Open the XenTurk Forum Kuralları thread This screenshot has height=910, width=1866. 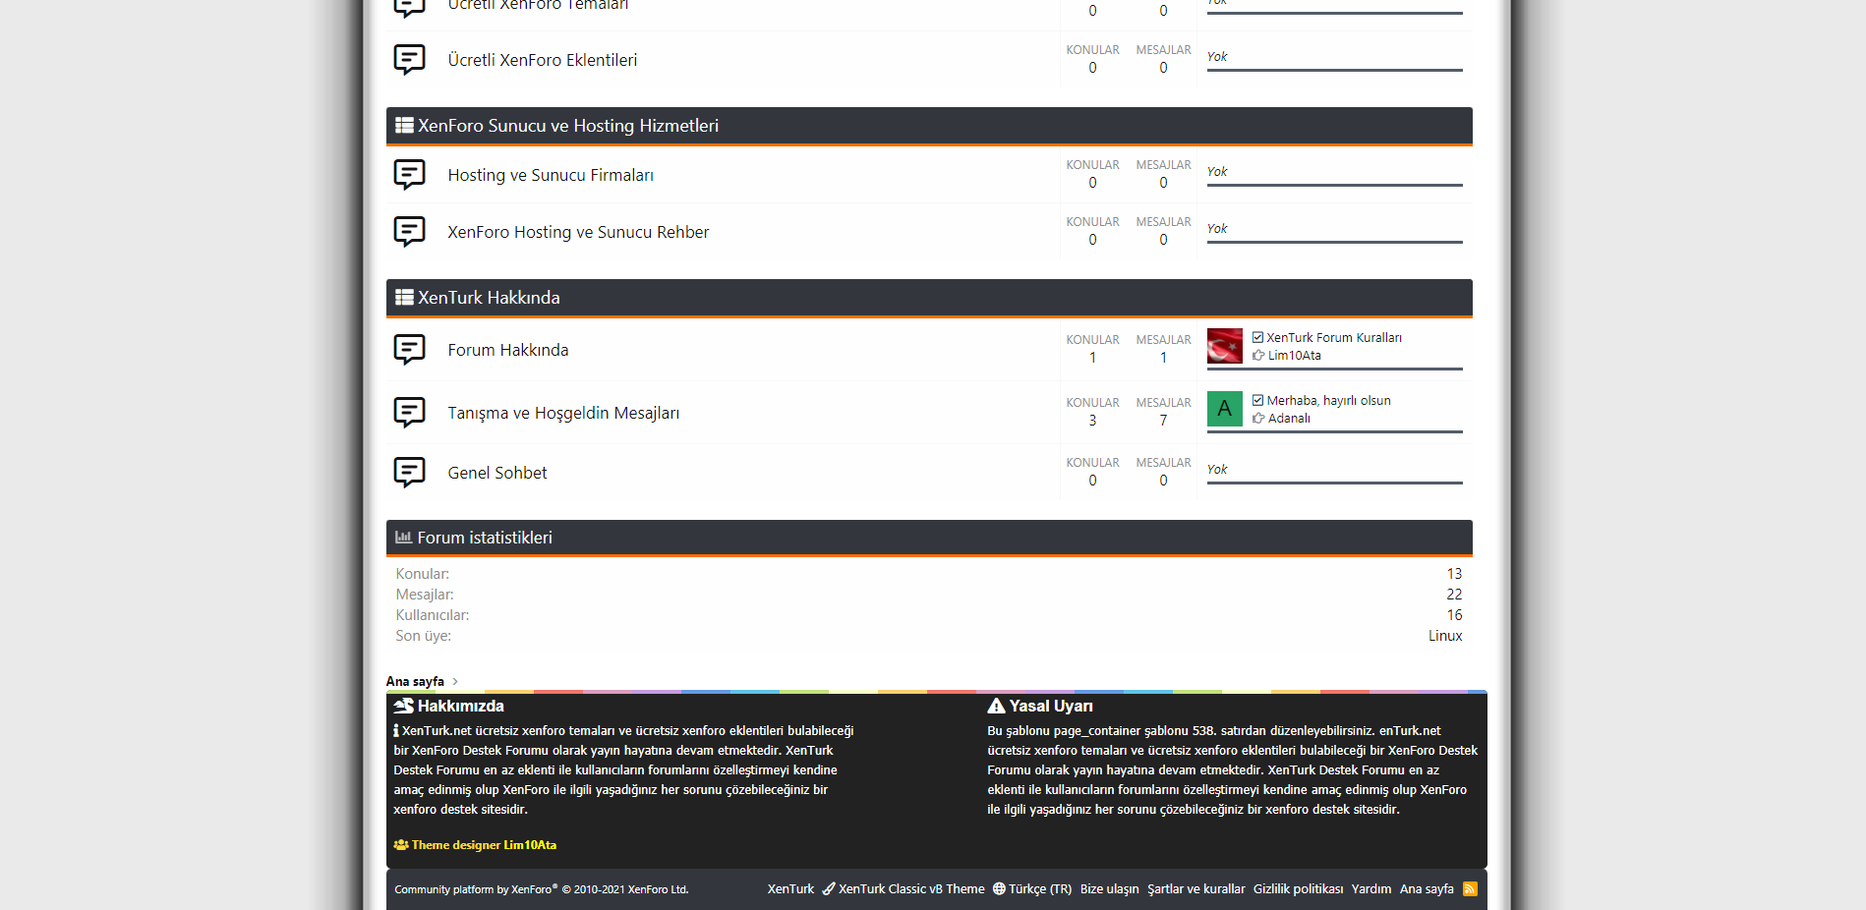(1333, 338)
